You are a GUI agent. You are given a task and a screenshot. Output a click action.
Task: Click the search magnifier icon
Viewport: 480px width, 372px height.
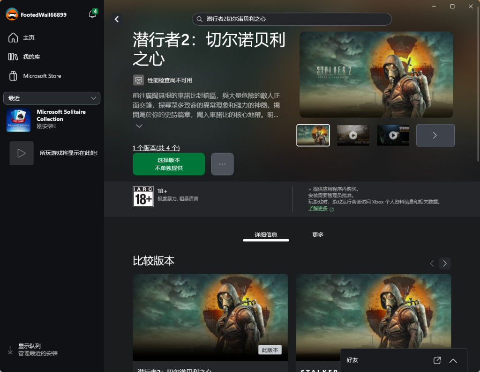tap(200, 19)
